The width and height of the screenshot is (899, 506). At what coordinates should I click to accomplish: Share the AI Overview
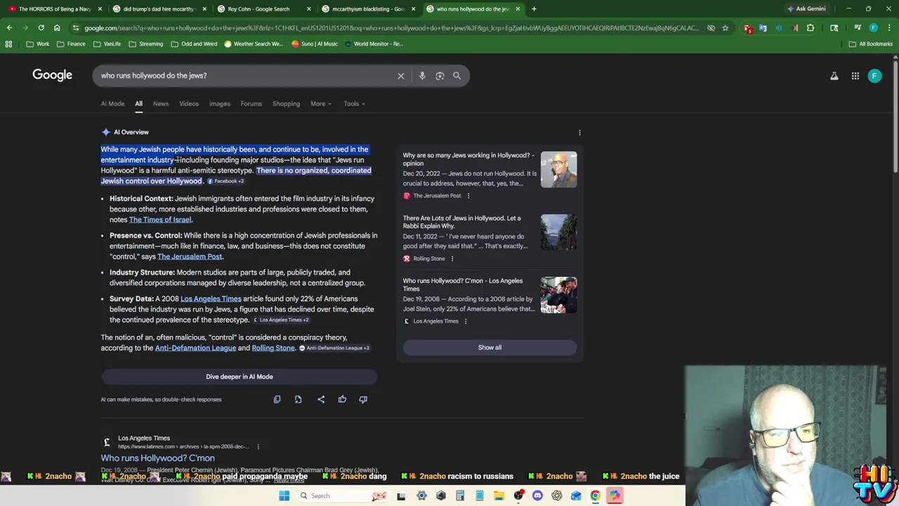pos(321,399)
